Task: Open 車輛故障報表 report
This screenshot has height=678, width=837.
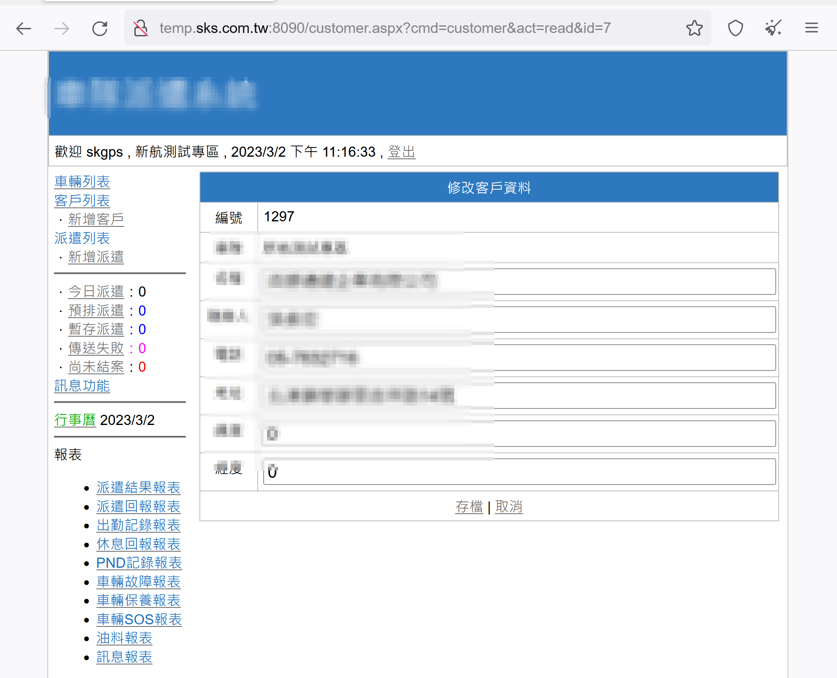Action: coord(138,582)
